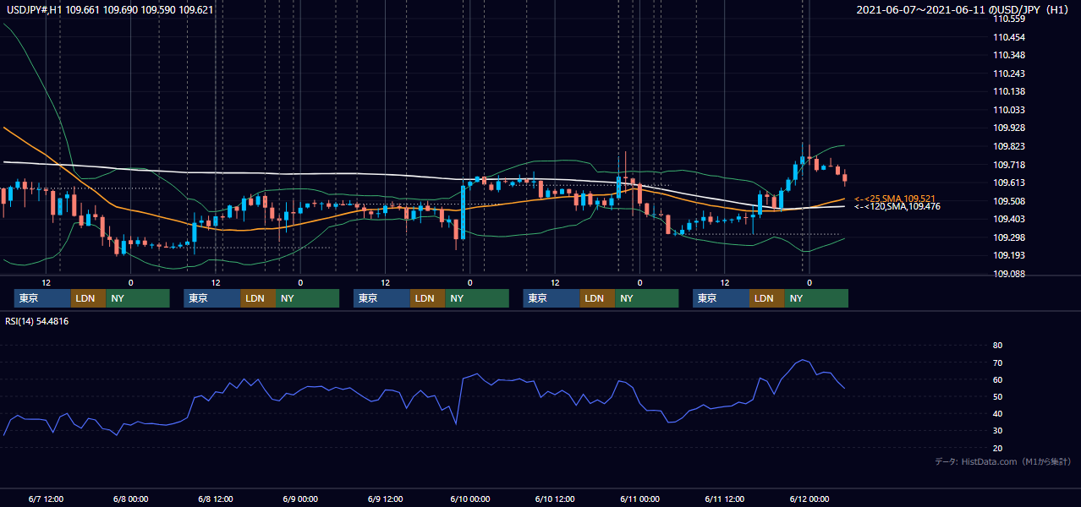Select the NY session block for 6/8

(307, 298)
